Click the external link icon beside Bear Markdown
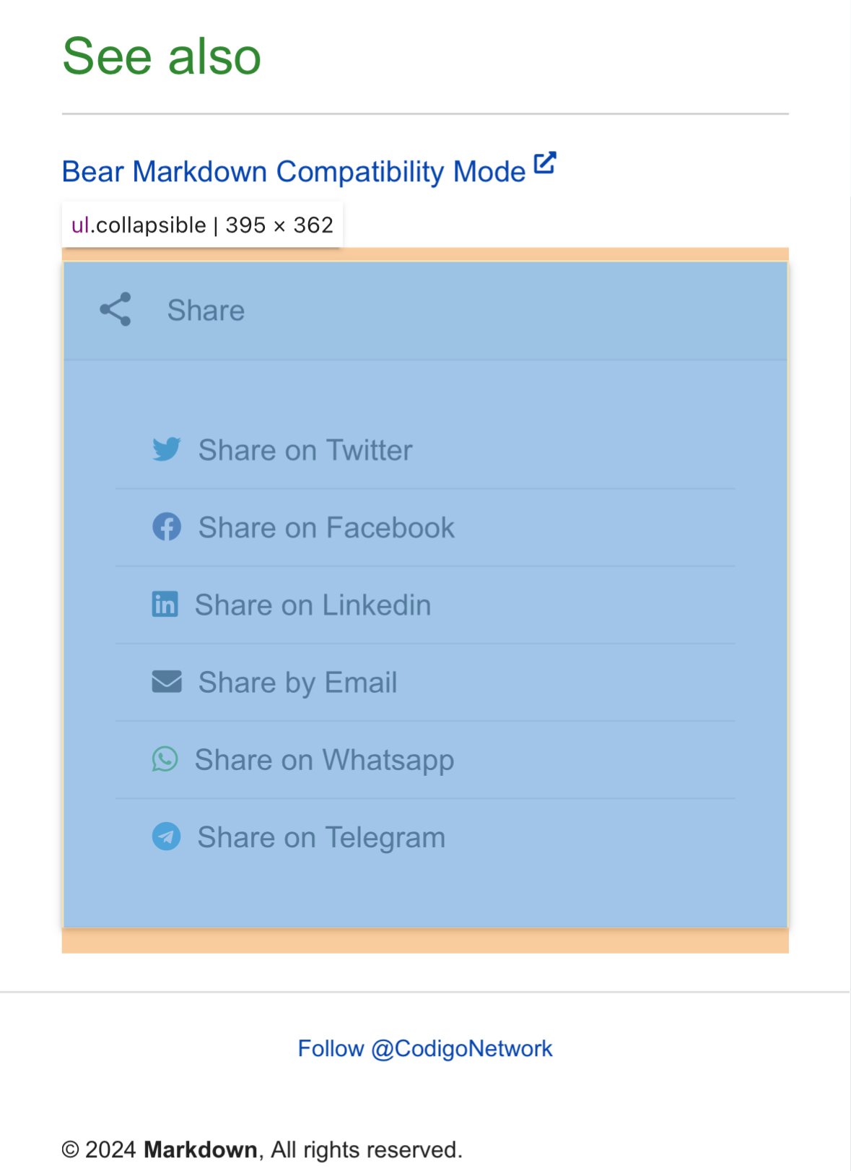The width and height of the screenshot is (851, 1171). [545, 163]
